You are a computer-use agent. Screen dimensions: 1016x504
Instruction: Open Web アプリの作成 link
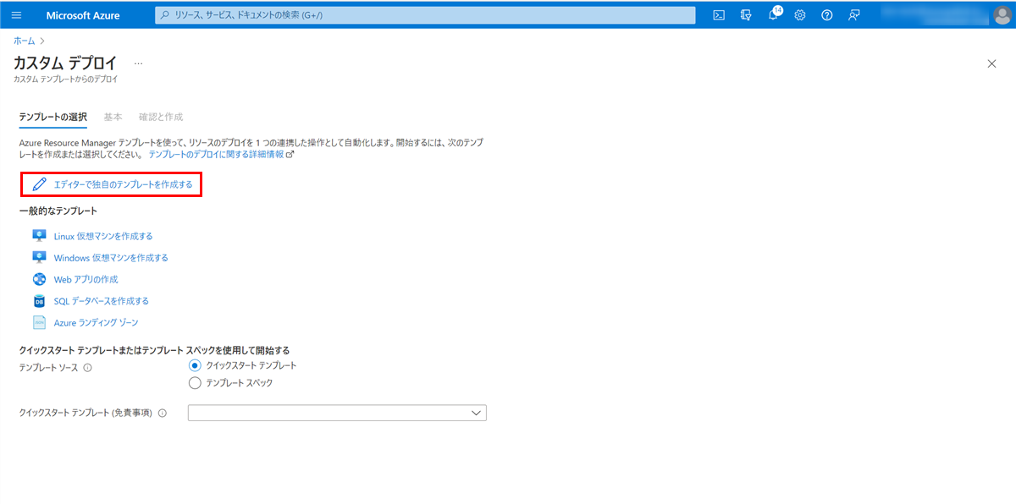[x=86, y=279]
